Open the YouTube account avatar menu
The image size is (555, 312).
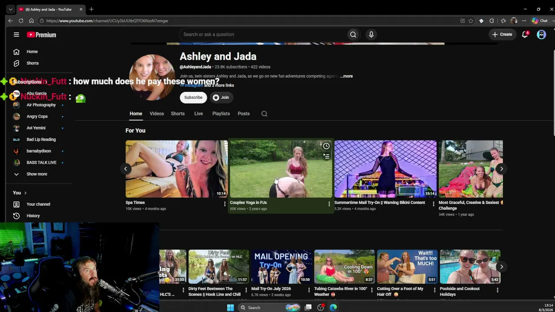(541, 35)
